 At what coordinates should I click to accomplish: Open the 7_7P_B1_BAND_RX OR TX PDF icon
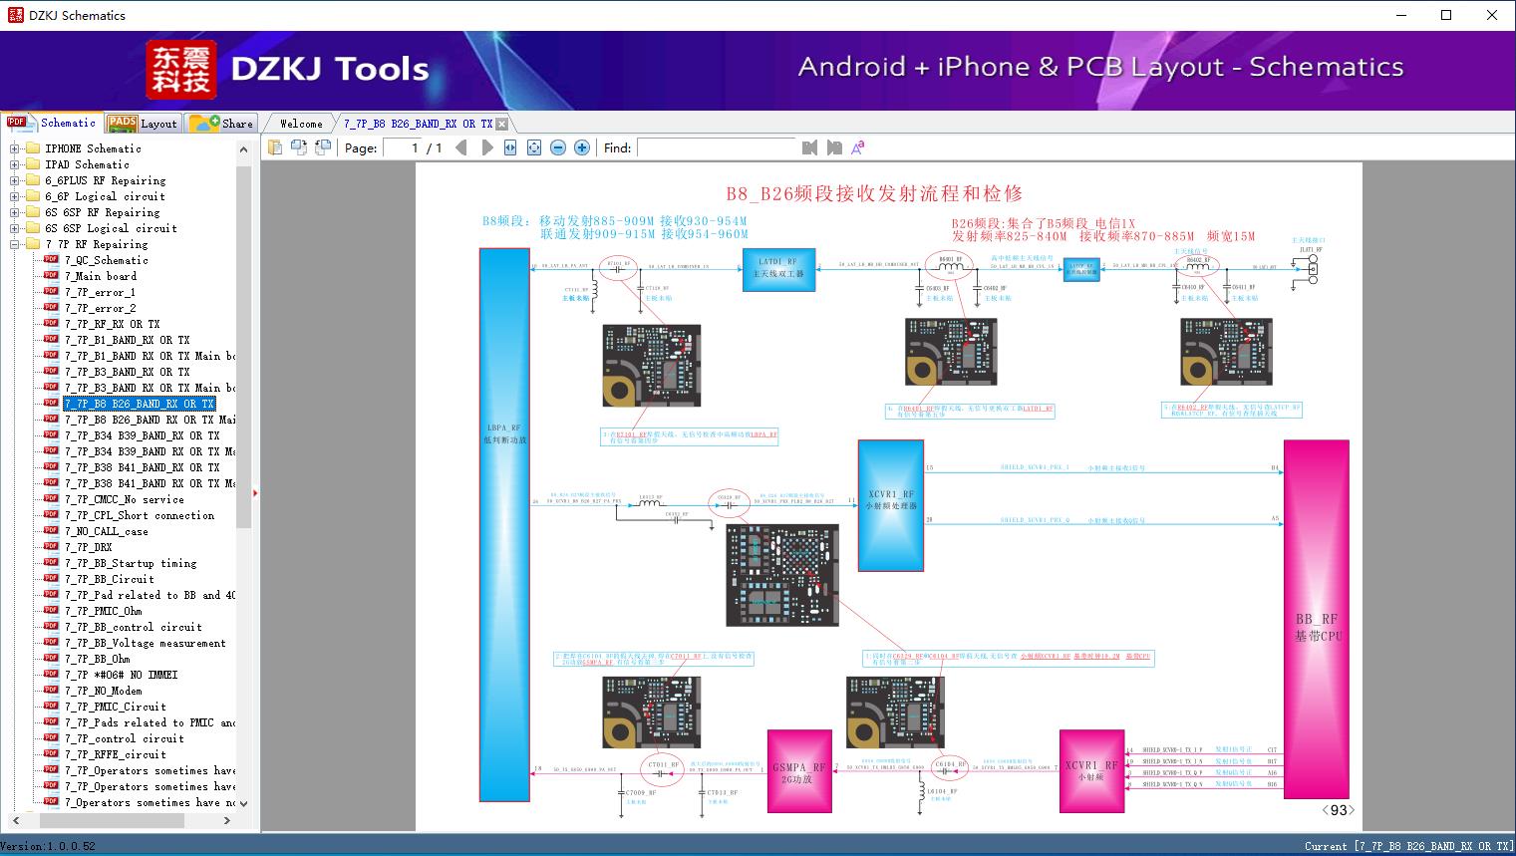51,339
